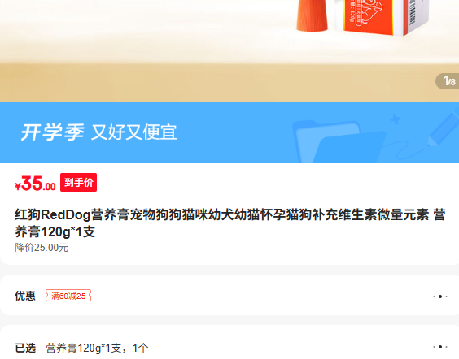The height and width of the screenshot is (359, 459).
Task: Select the 营养膏120g*1支，1个 specification text
Action: (97, 348)
